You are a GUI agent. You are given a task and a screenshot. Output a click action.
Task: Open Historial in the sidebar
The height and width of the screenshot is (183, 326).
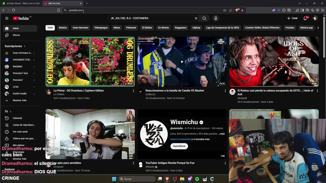(x=20, y=118)
